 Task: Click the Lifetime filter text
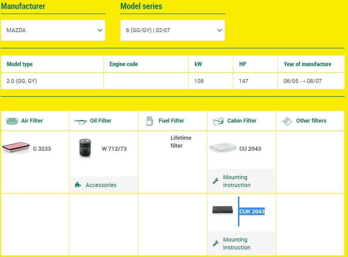pos(181,142)
